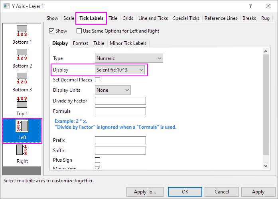
Task: Open the Special Ticks tab
Action: coord(186,18)
